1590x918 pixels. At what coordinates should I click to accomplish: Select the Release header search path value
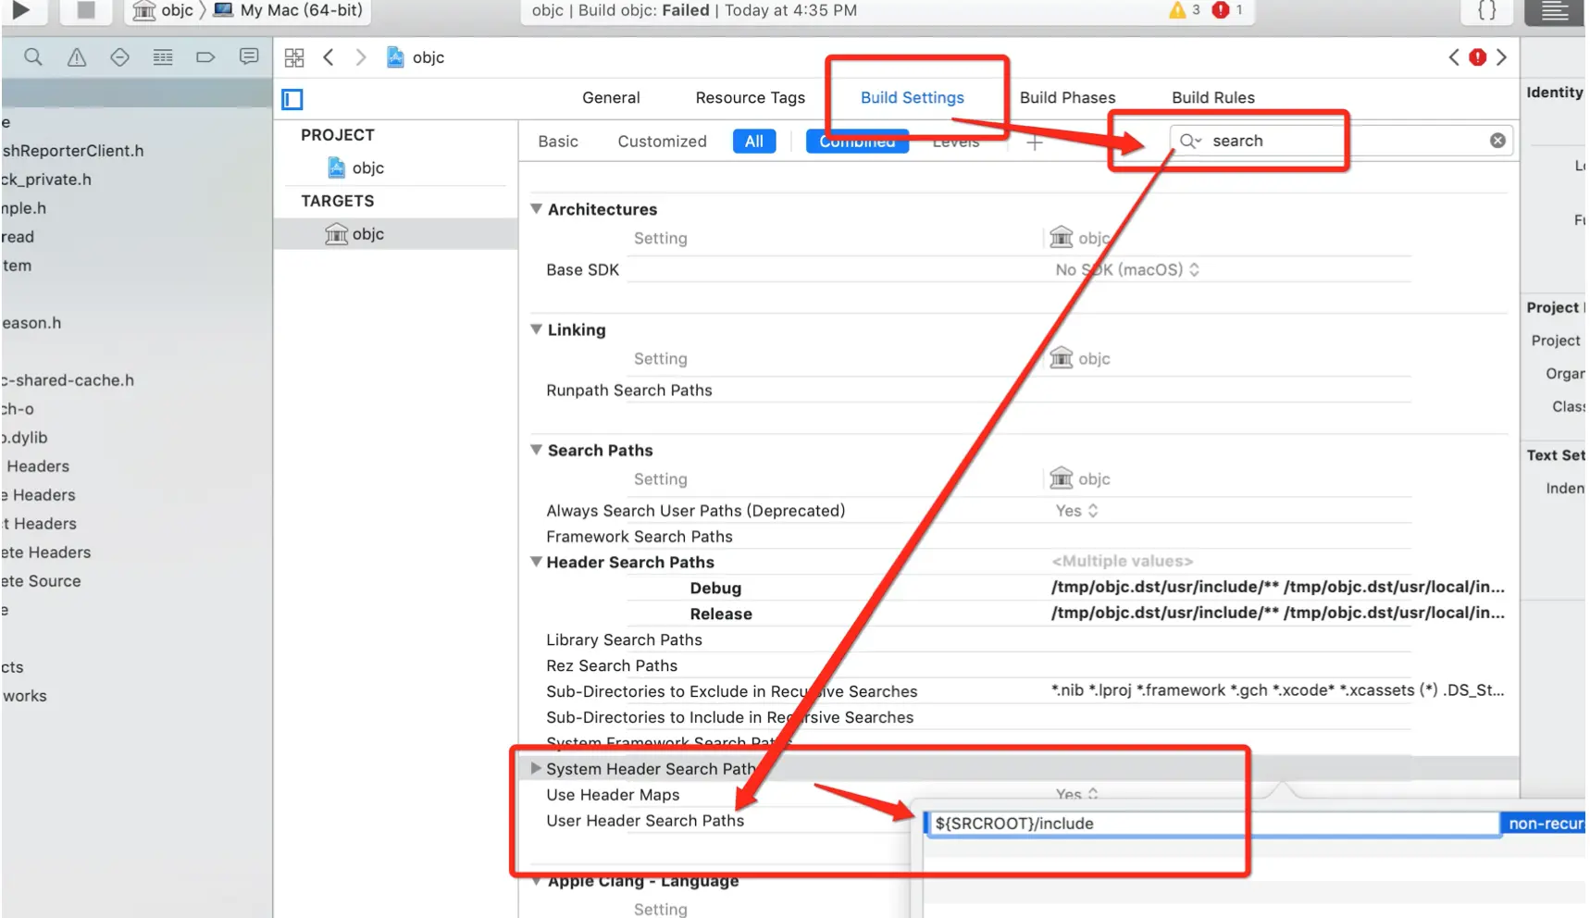point(1277,614)
